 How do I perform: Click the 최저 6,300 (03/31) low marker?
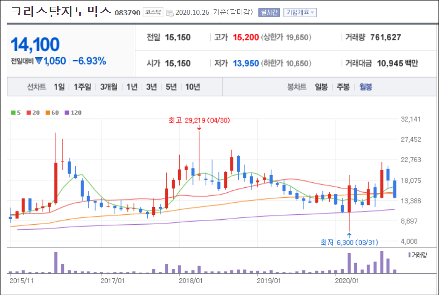pos(349,242)
